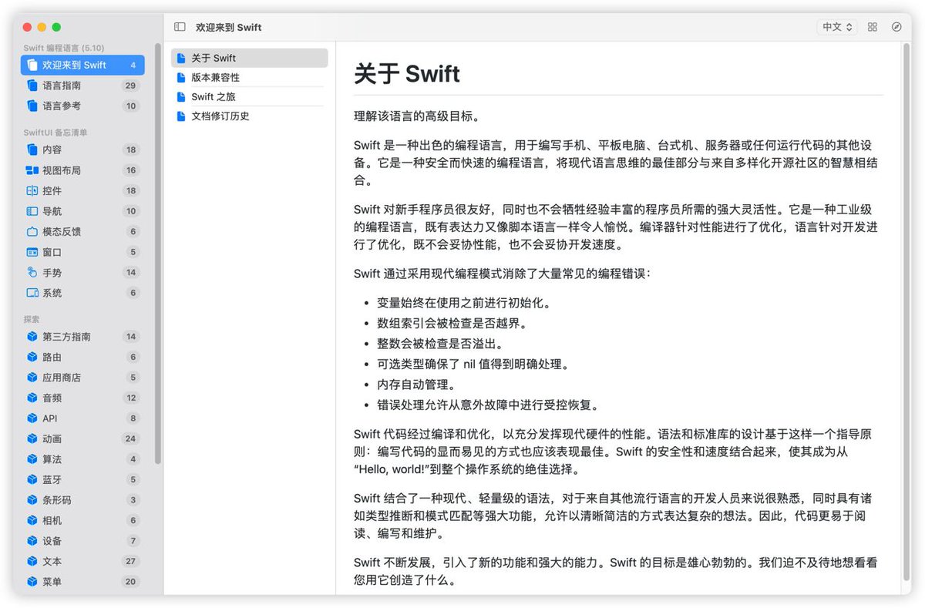Image resolution: width=925 pixels, height=608 pixels.
Task: Open the Swift 之旅 article
Action: tap(250, 97)
